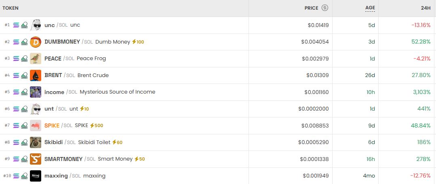Click the Solana icon on the SPIKE row
Viewport: 436px width, 184px height.
point(16,125)
